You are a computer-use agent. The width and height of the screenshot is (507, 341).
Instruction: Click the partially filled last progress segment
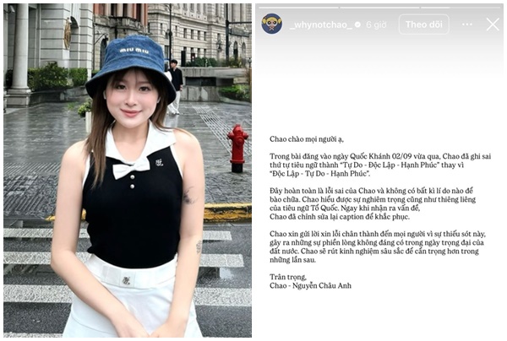coord(461,7)
